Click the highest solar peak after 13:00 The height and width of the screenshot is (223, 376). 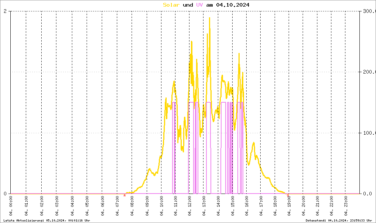click(x=209, y=18)
